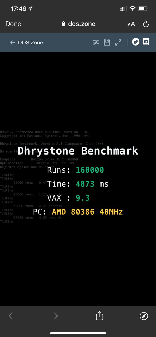Tap Done to close the browser view
The image size is (156, 337).
pyautogui.click(x=13, y=24)
